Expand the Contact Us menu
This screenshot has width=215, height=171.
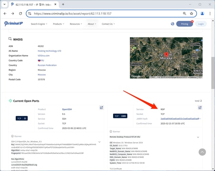[x=108, y=24]
